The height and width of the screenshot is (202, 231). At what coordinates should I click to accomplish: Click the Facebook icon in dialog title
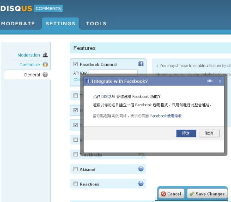tap(88, 81)
